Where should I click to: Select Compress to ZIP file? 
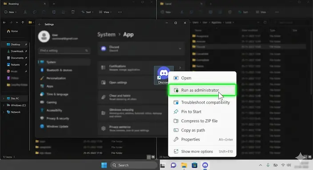tap(202, 121)
